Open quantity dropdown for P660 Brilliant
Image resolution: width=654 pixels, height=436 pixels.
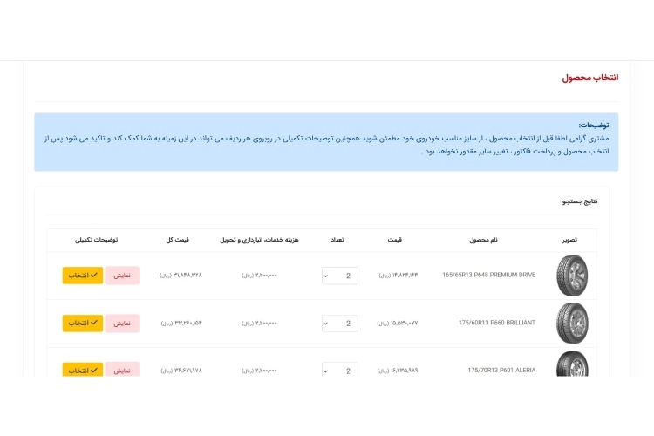pyautogui.click(x=339, y=324)
